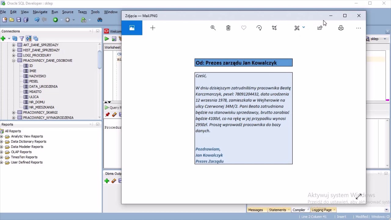Click the Collapse All icon in Connections panel
Viewport: 391px width, 220px height.
[36, 38]
